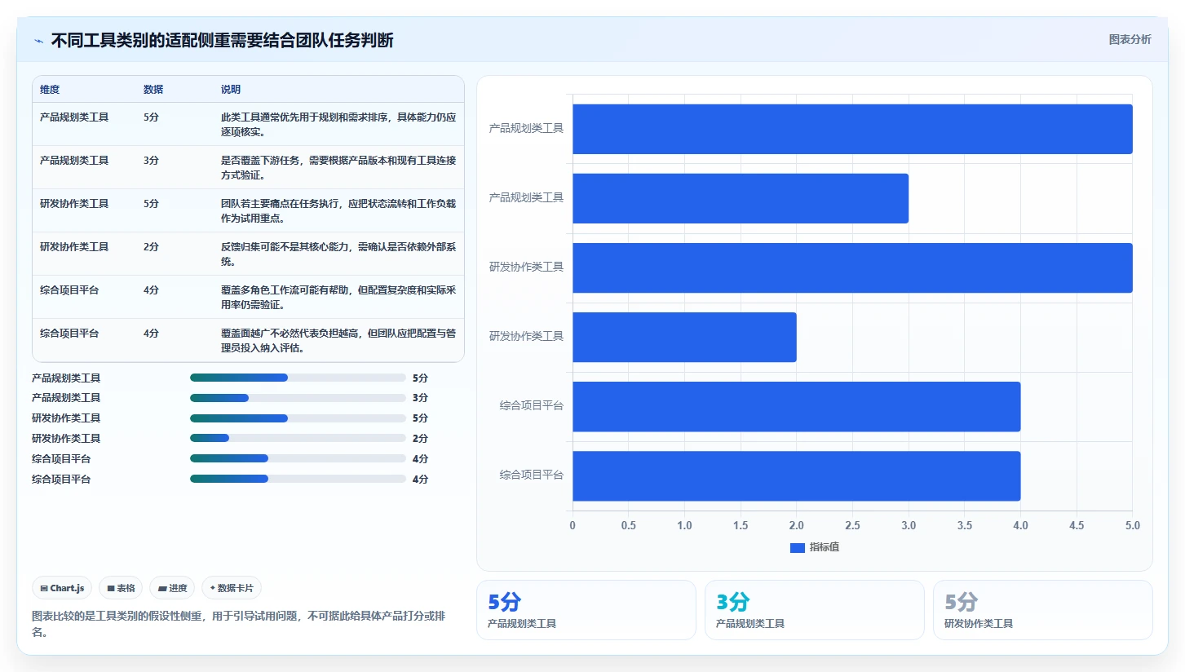Click the 产品规划类工具 5分 progress bar
The width and height of the screenshot is (1185, 672).
298,378
